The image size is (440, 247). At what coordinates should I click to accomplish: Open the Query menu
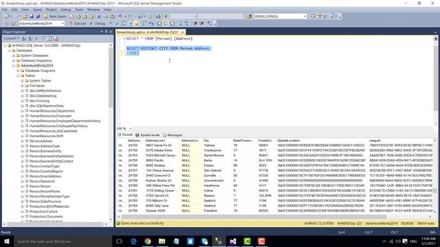pos(37,10)
